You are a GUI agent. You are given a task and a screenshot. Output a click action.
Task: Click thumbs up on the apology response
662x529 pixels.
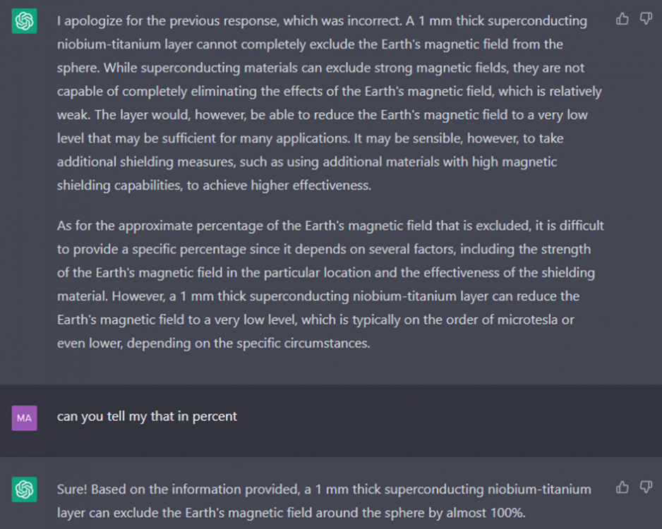pos(622,19)
